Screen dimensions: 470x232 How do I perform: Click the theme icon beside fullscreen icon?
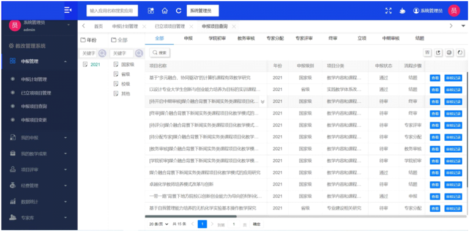pyautogui.click(x=403, y=11)
